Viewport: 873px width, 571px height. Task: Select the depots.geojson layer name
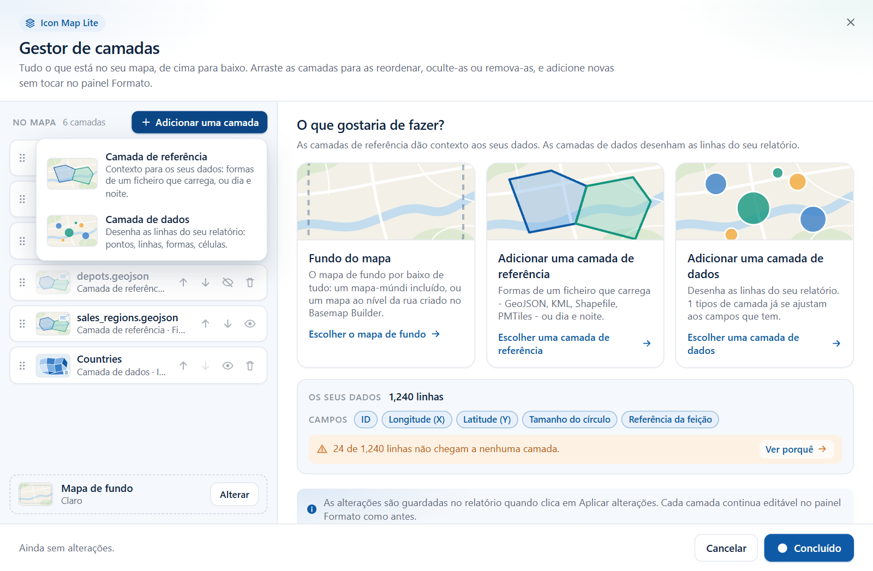point(113,276)
